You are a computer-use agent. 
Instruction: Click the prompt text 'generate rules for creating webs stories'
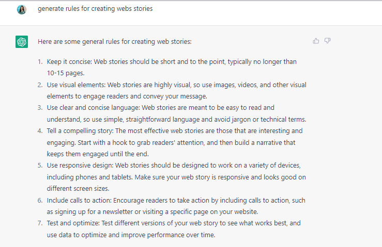(95, 9)
